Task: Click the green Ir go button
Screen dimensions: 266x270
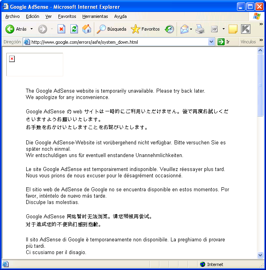Action: [223, 42]
